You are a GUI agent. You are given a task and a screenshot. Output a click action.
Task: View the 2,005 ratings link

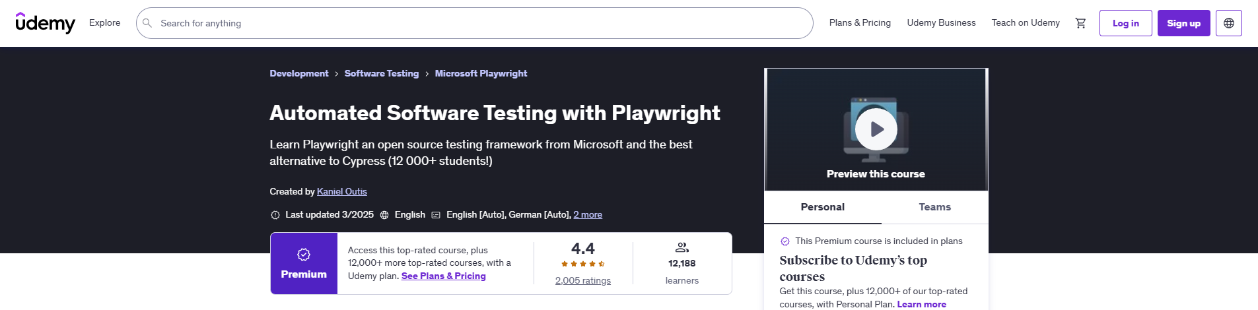point(583,280)
